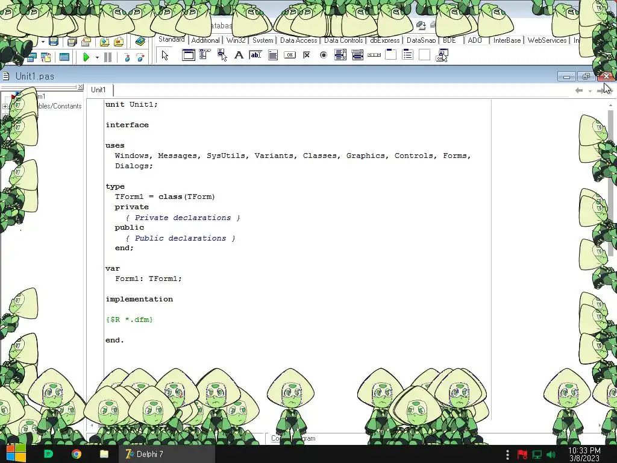Click the New Form toolbar icon
Viewport: 617px width, 463px height.
coord(64,57)
